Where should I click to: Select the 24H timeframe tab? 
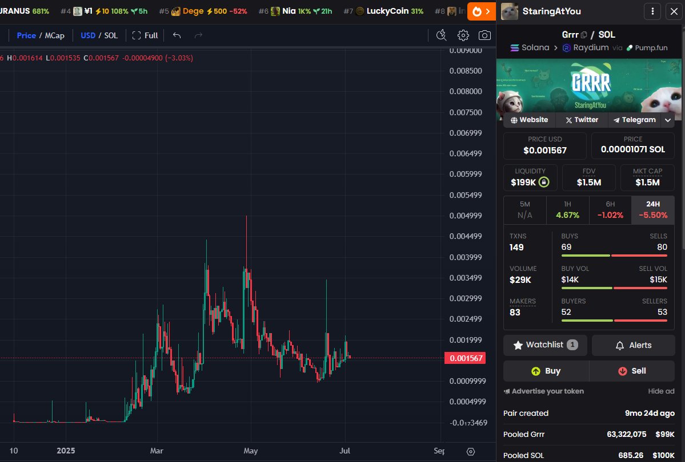coord(653,210)
